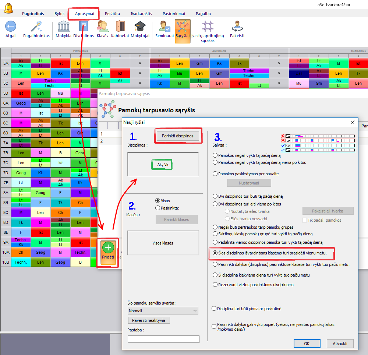Enable the 'Tik padal. pamokos' checkbox
Screen dimensions: 368x355
[x=304, y=220]
